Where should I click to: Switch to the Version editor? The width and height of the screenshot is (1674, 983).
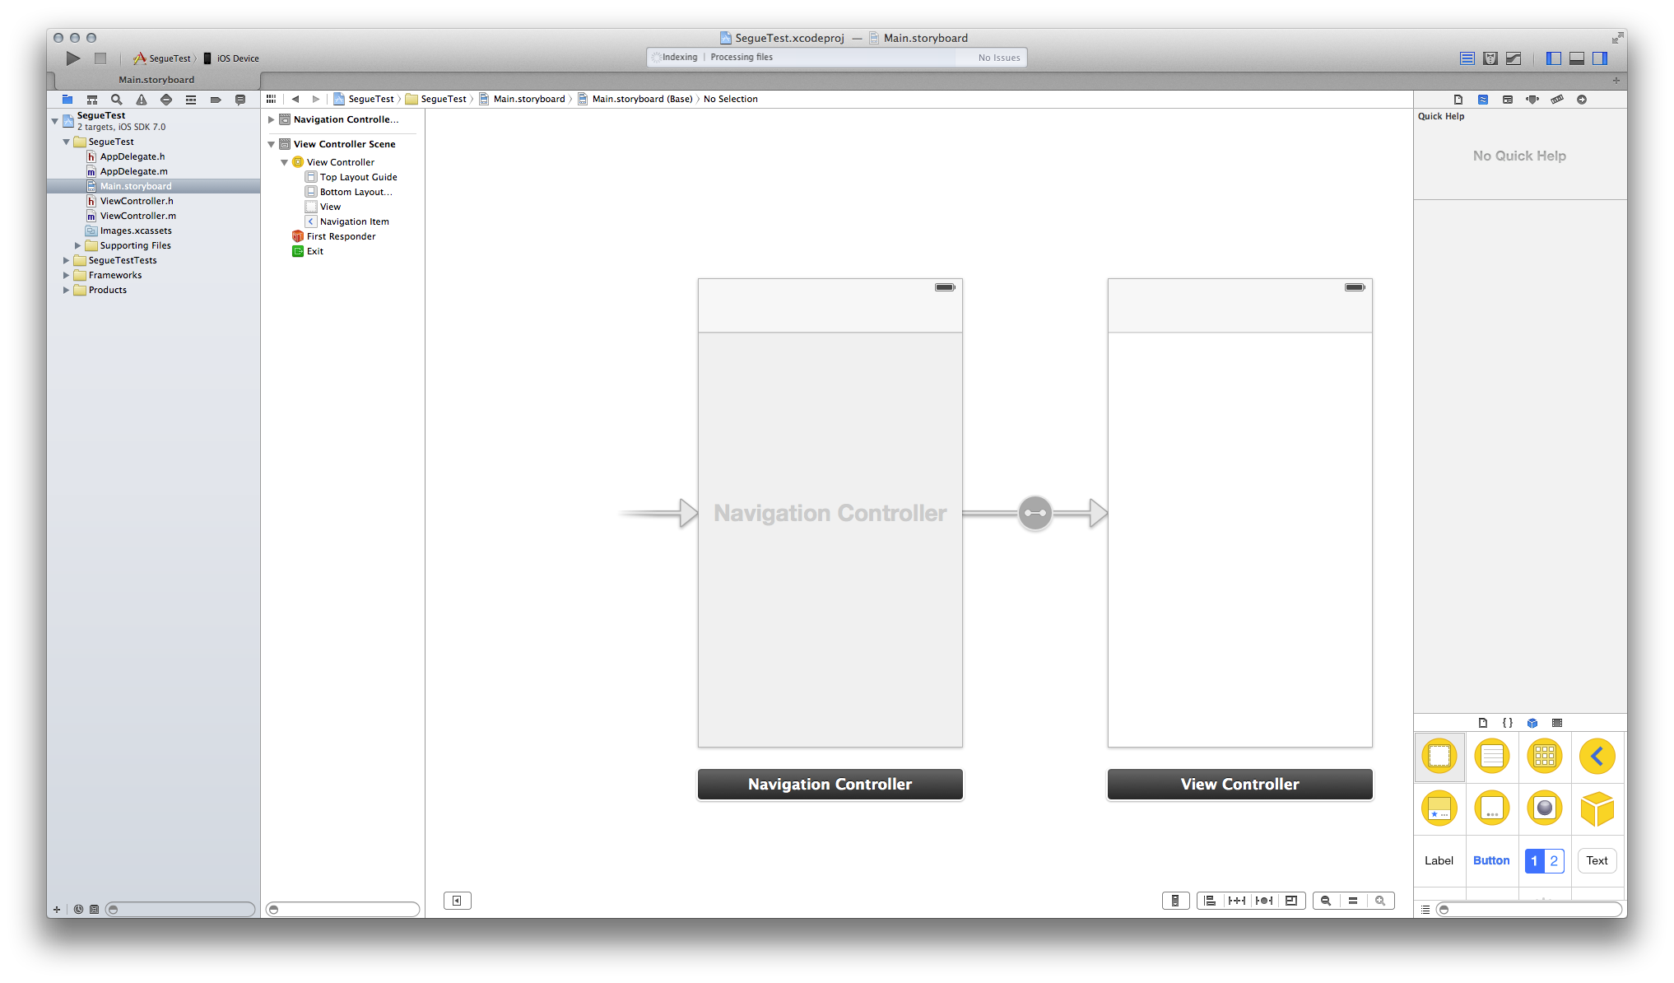(1513, 58)
